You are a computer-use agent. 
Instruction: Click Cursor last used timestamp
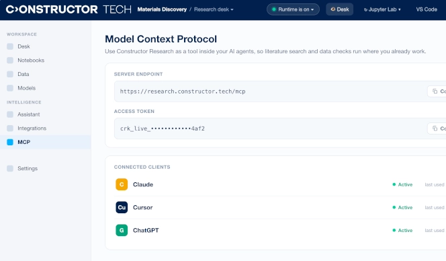pos(435,207)
